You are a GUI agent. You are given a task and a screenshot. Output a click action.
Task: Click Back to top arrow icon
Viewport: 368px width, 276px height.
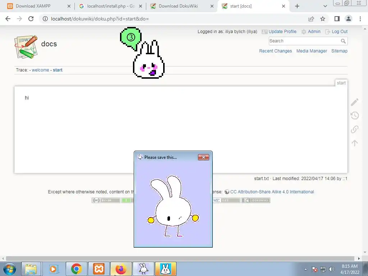point(355,143)
